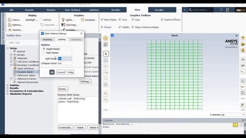Toggle the Lighting checkbox
This screenshot has width=246, height=138.
click(x=41, y=20)
